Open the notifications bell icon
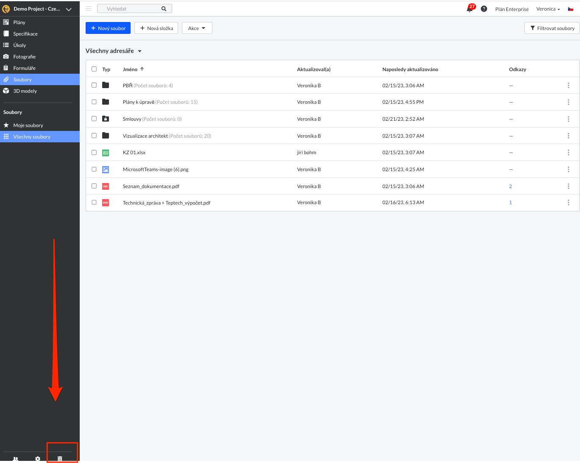The width and height of the screenshot is (580, 463). click(470, 9)
